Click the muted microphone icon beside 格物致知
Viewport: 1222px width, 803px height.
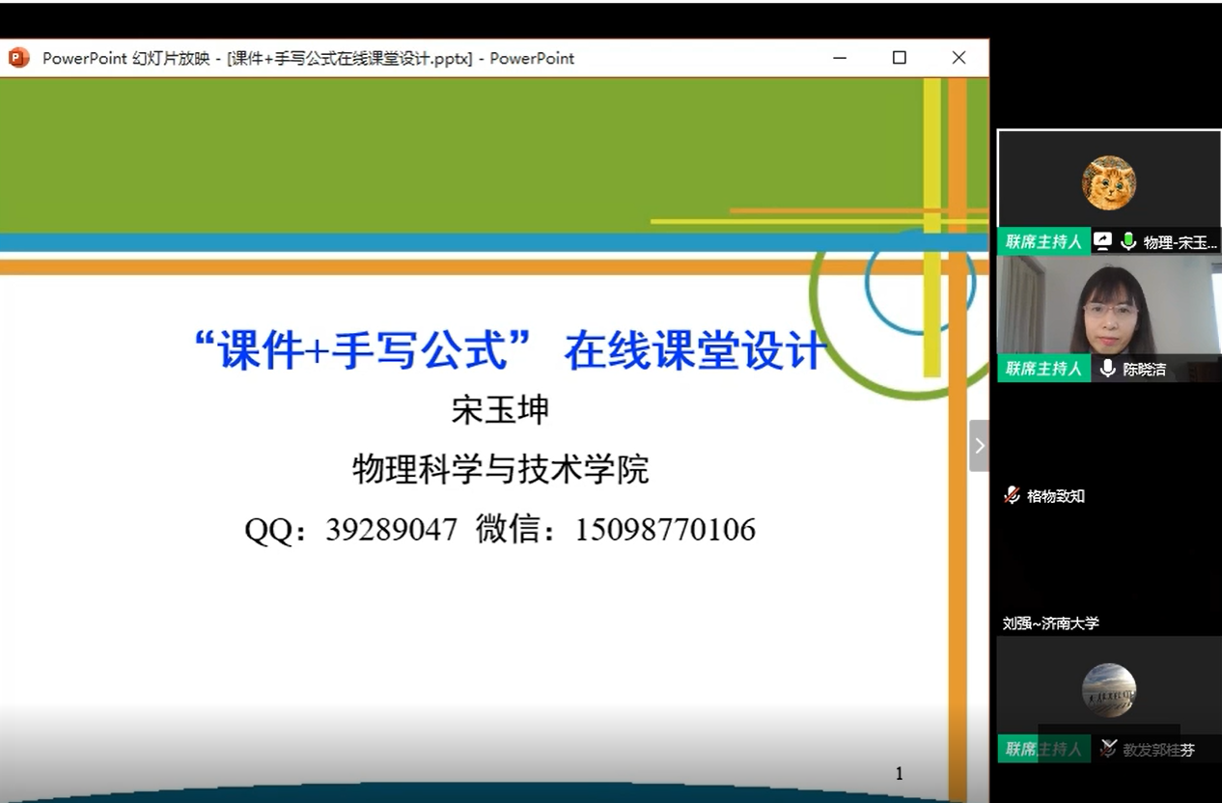coord(1012,495)
